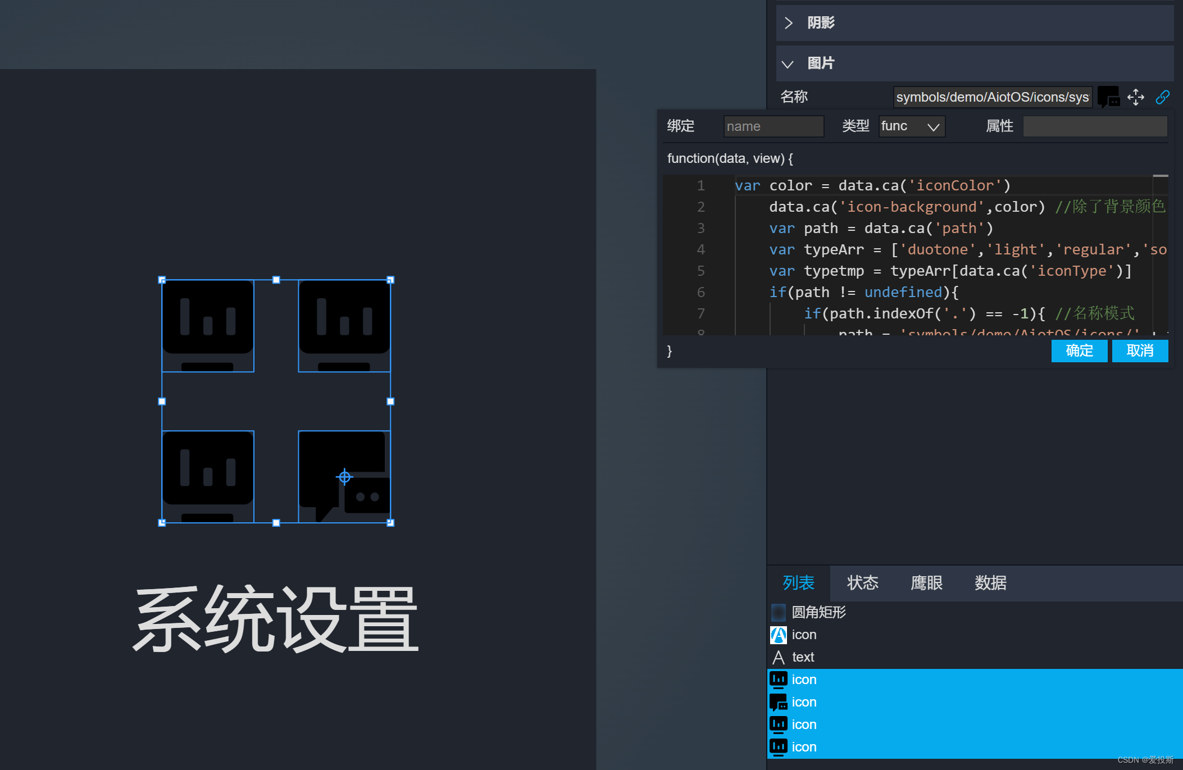Viewport: 1183px width, 770px height.
Task: Click the 取消 button
Action: click(1140, 351)
